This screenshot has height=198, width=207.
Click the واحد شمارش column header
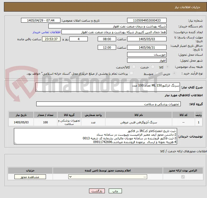(x=93, y=115)
